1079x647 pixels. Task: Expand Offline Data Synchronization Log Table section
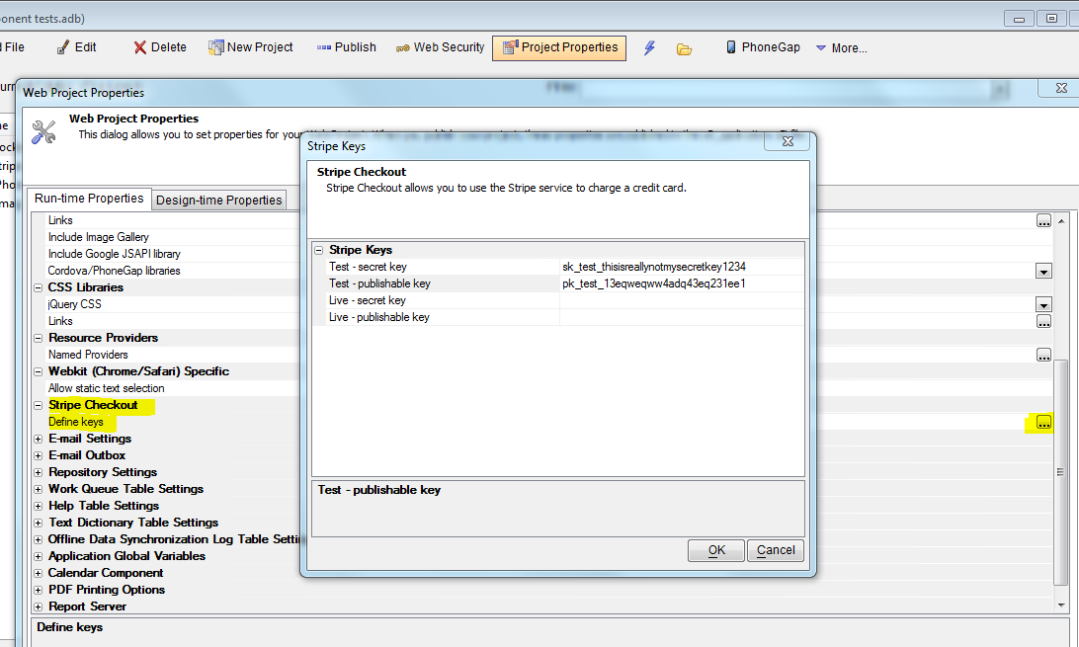tap(39, 539)
